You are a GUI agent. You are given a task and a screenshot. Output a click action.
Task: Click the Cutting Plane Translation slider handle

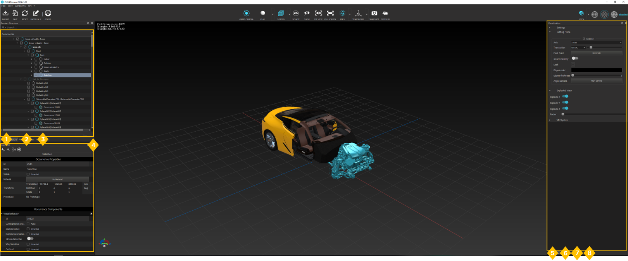coord(591,48)
